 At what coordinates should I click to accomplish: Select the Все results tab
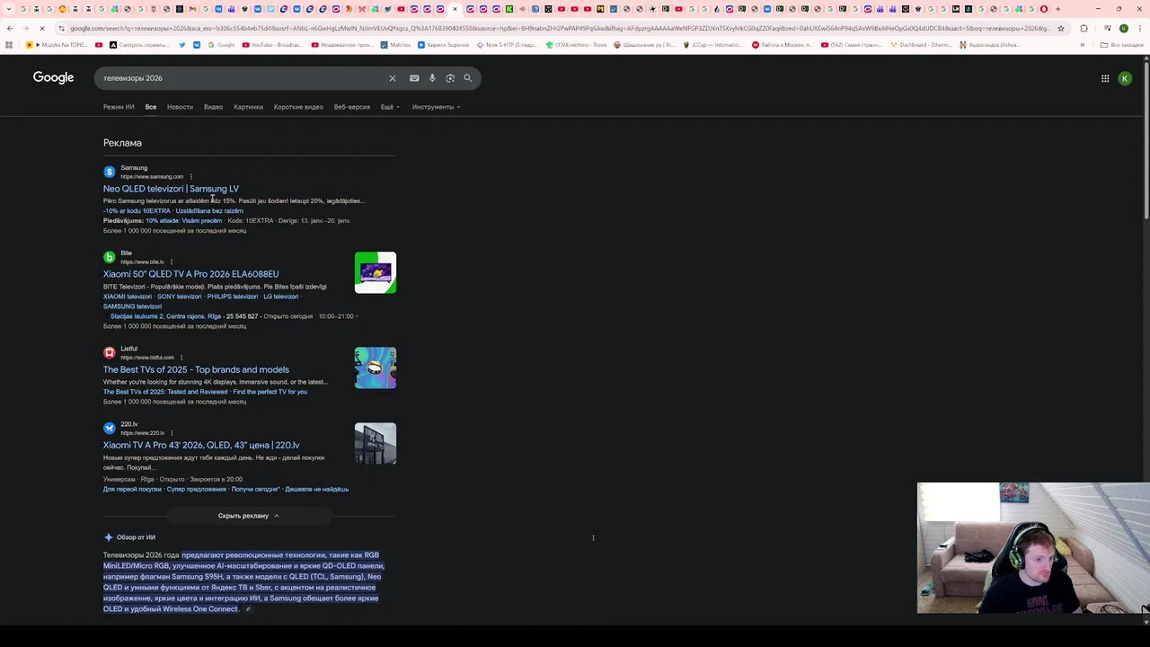pos(151,107)
